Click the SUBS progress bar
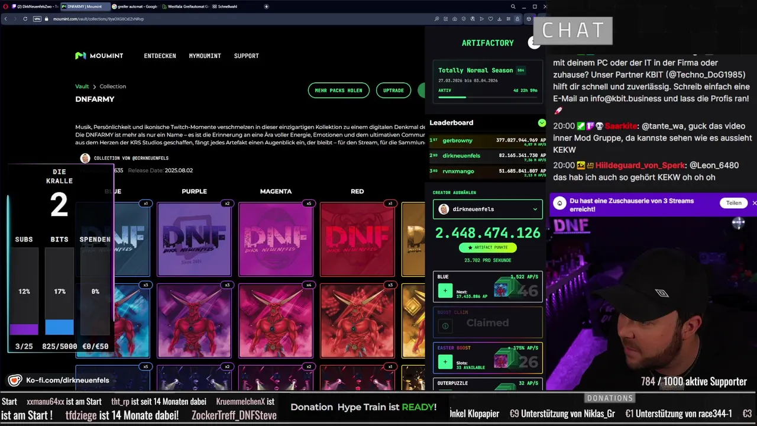 pyautogui.click(x=24, y=292)
